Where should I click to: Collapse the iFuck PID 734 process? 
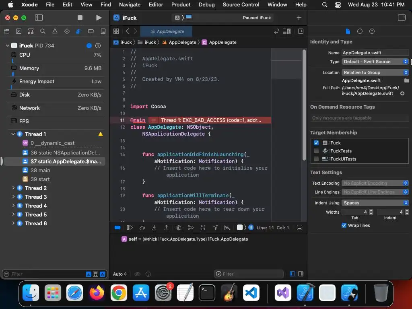pos(7,45)
